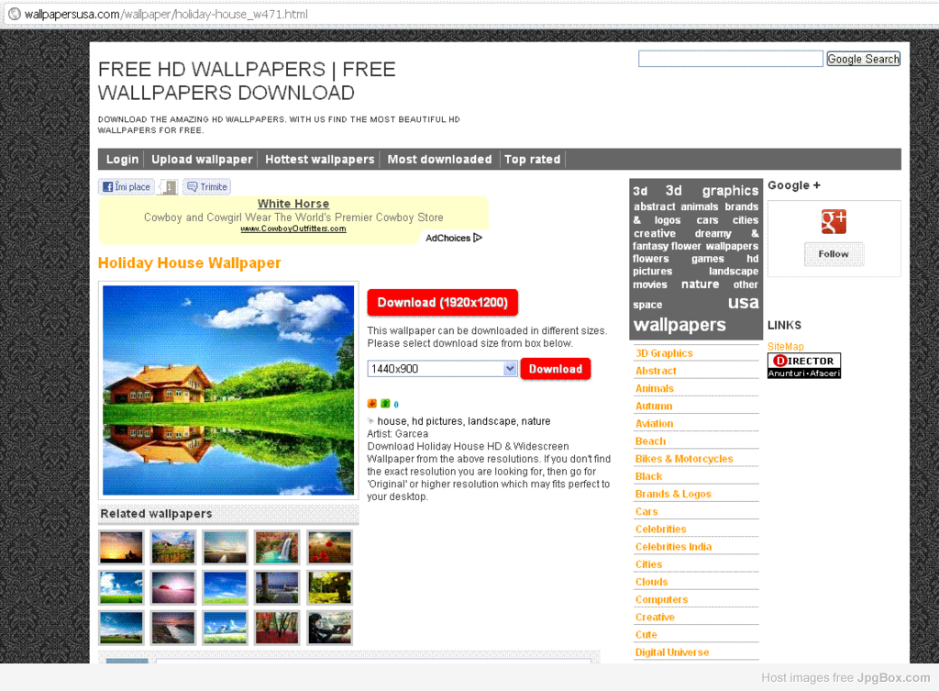Click the globe icon in address bar
The height and width of the screenshot is (691, 939).
14,14
